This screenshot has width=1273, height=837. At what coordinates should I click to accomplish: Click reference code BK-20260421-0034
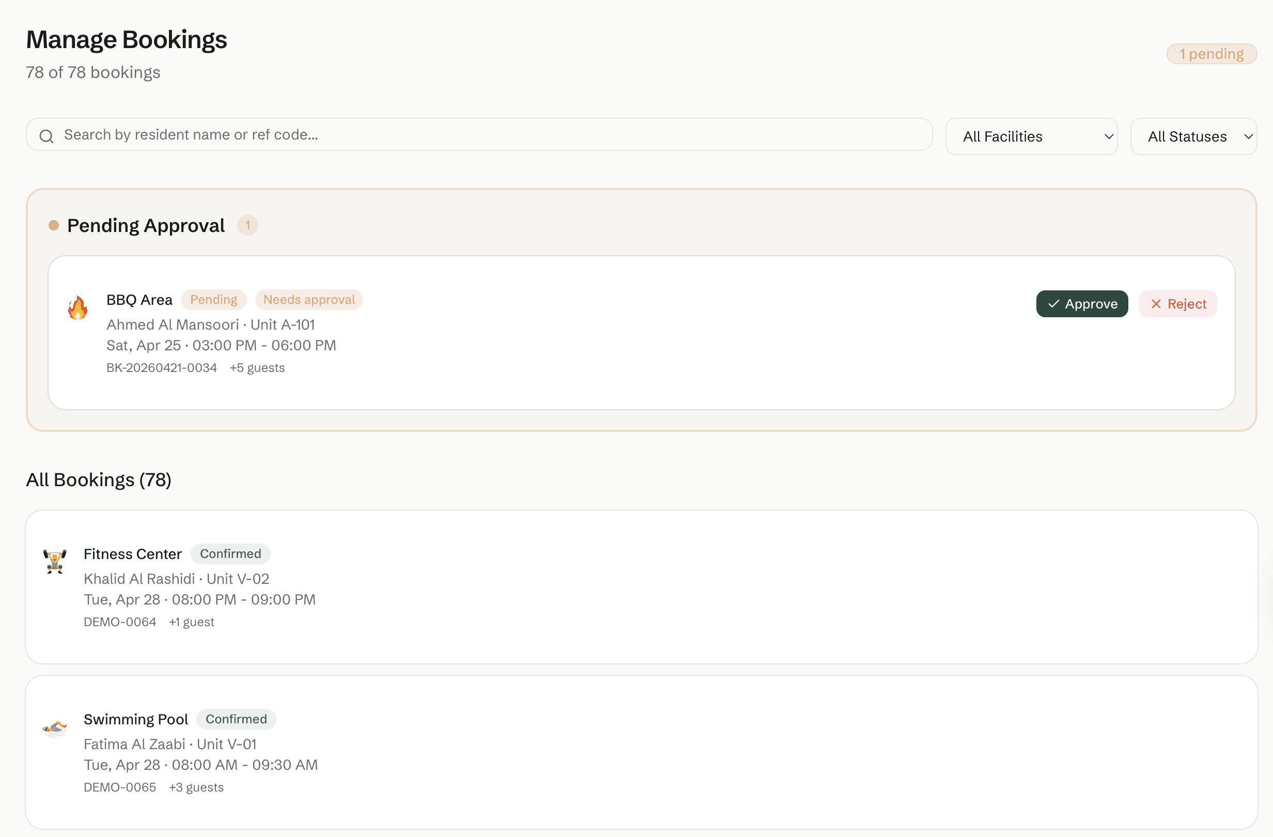tap(162, 368)
